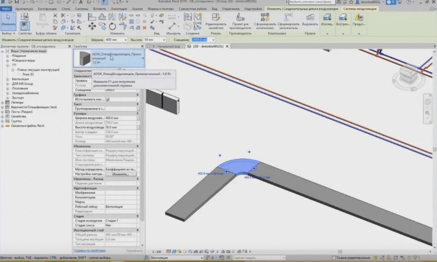Expand the Вентиляция tree node
Image resolution: width=437 pixels, height=262 pixels.
click(7, 79)
